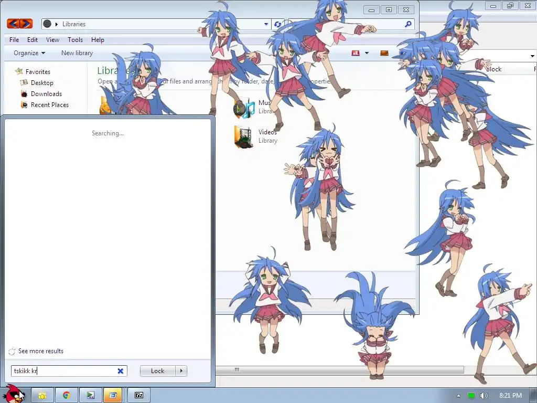
Task: Click the blue magnifier search icon
Action: [x=408, y=24]
